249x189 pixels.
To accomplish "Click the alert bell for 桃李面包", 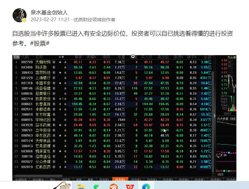I will [65, 151].
